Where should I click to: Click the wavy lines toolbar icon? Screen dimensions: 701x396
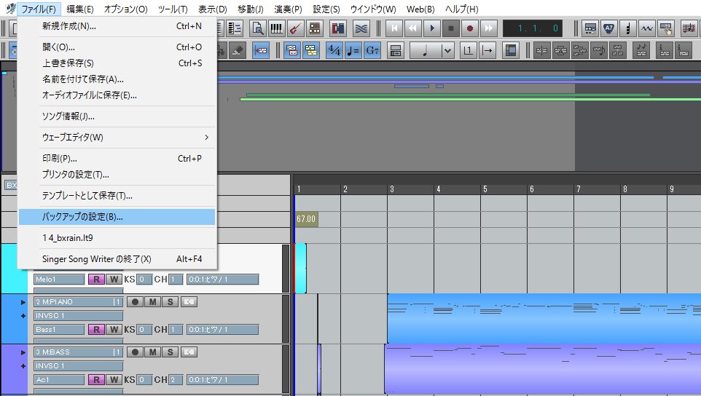click(x=361, y=28)
